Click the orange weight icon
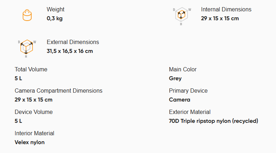This screenshot has width=276, height=153. click(x=27, y=15)
